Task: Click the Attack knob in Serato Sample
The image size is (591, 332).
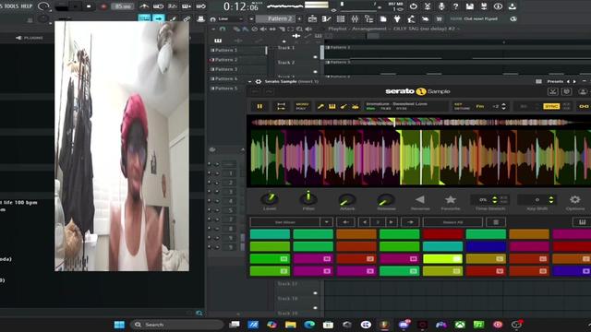Action: point(347,199)
